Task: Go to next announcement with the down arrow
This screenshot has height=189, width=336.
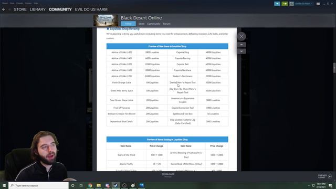Action: (241, 51)
